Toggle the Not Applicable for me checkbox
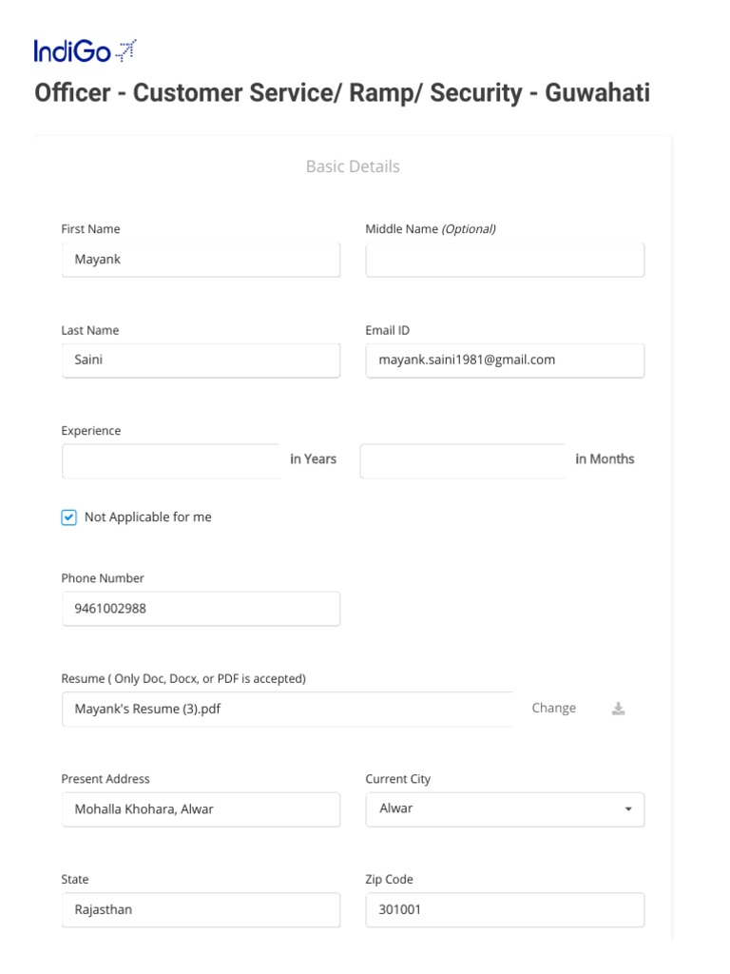Viewport: 730px width, 974px height. [68, 517]
